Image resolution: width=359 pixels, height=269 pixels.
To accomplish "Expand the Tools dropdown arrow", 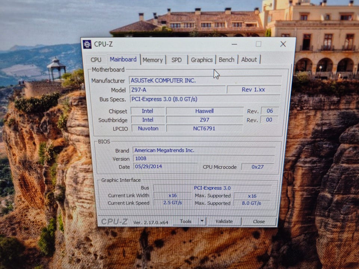I will 202,221.
